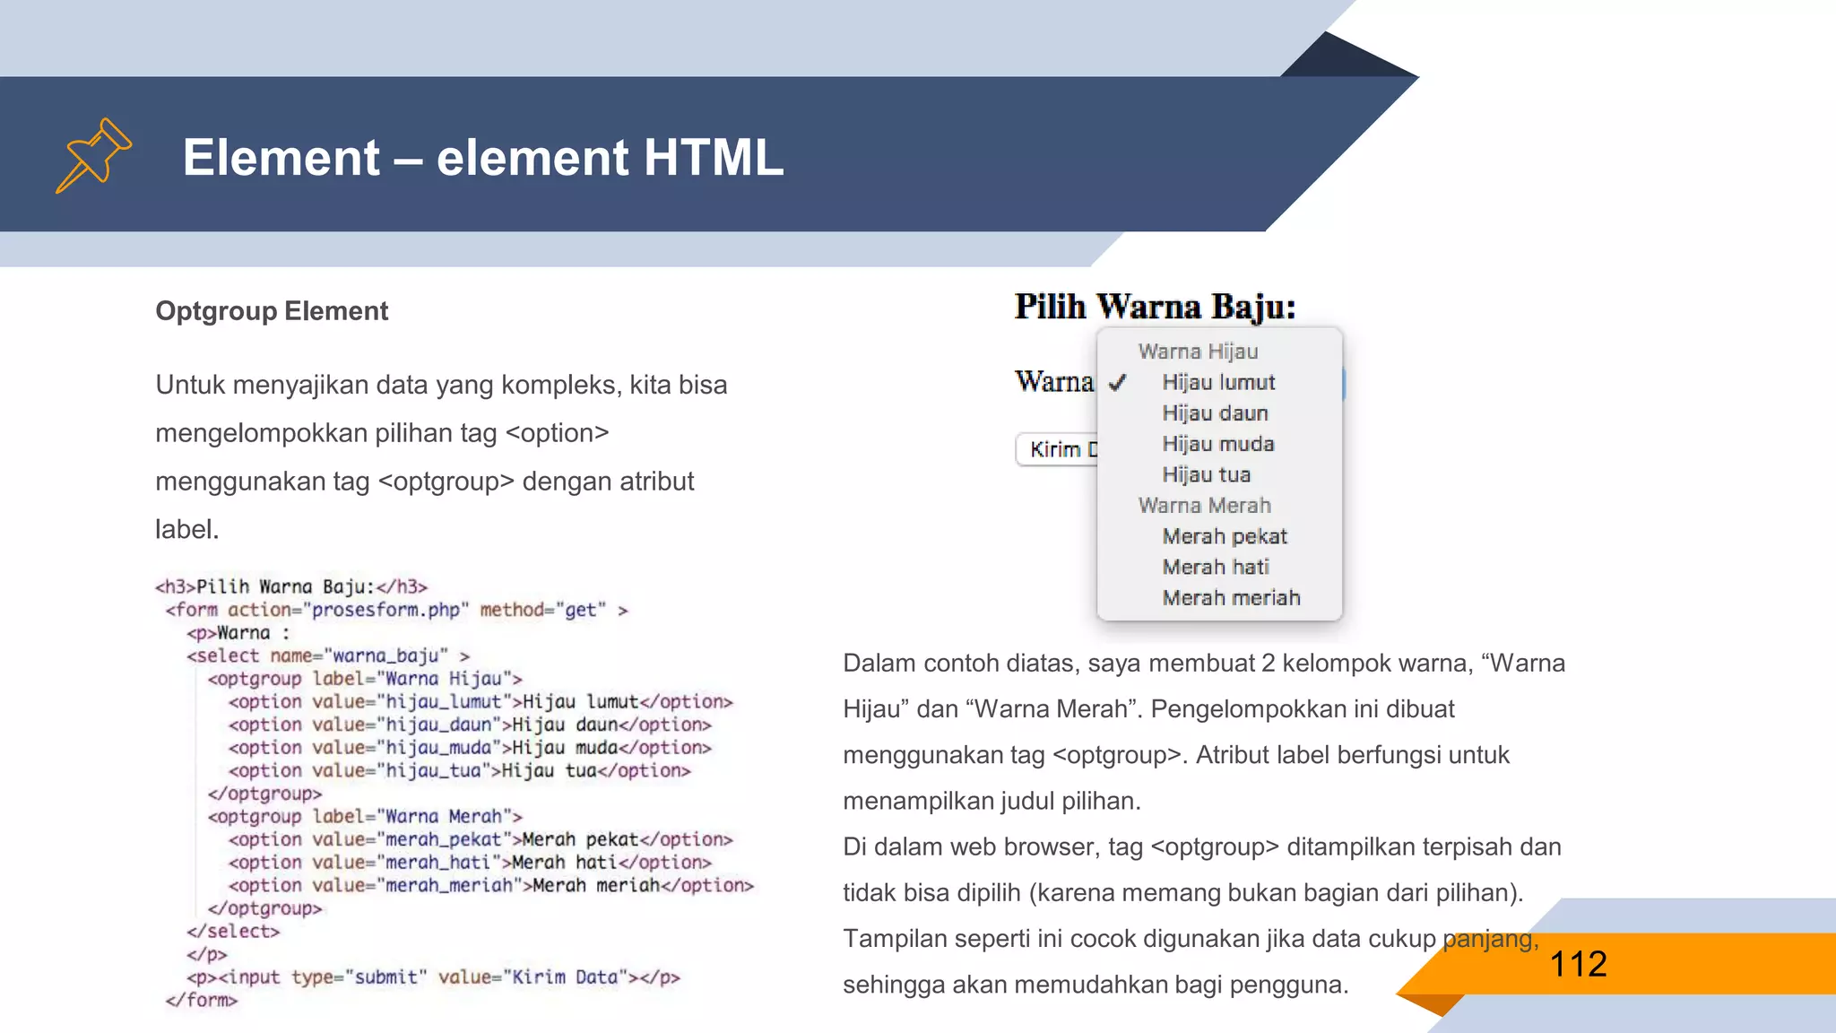The image size is (1836, 1033).
Task: Click the option value="merah_meriah" code line
Action: coord(491,885)
